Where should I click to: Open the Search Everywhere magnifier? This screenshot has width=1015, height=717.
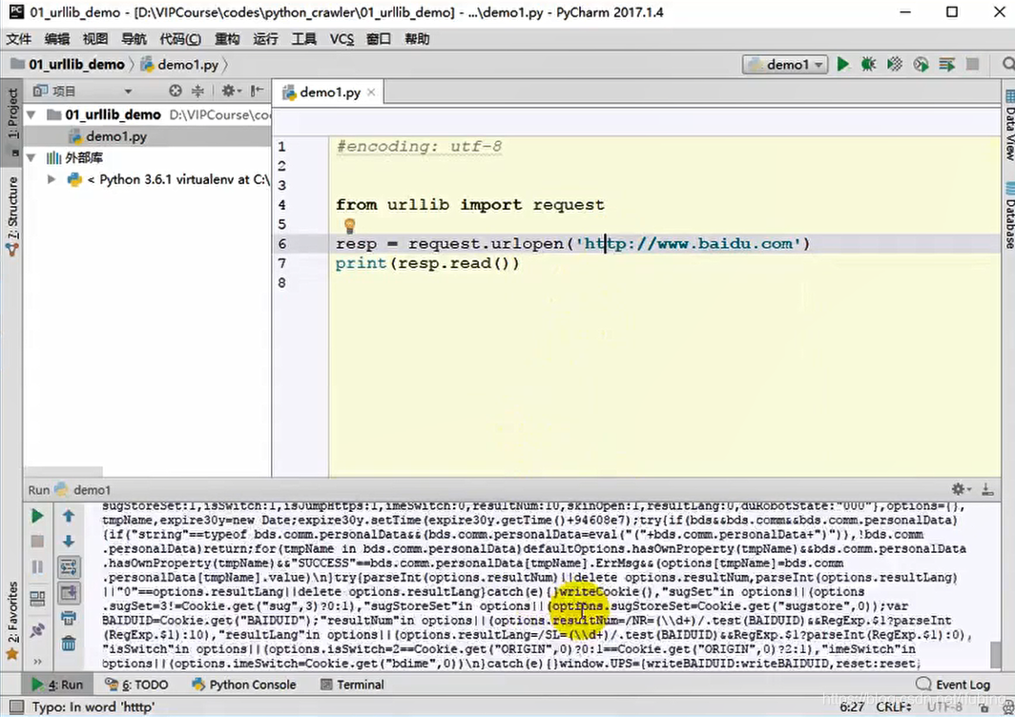pyautogui.click(x=1008, y=64)
